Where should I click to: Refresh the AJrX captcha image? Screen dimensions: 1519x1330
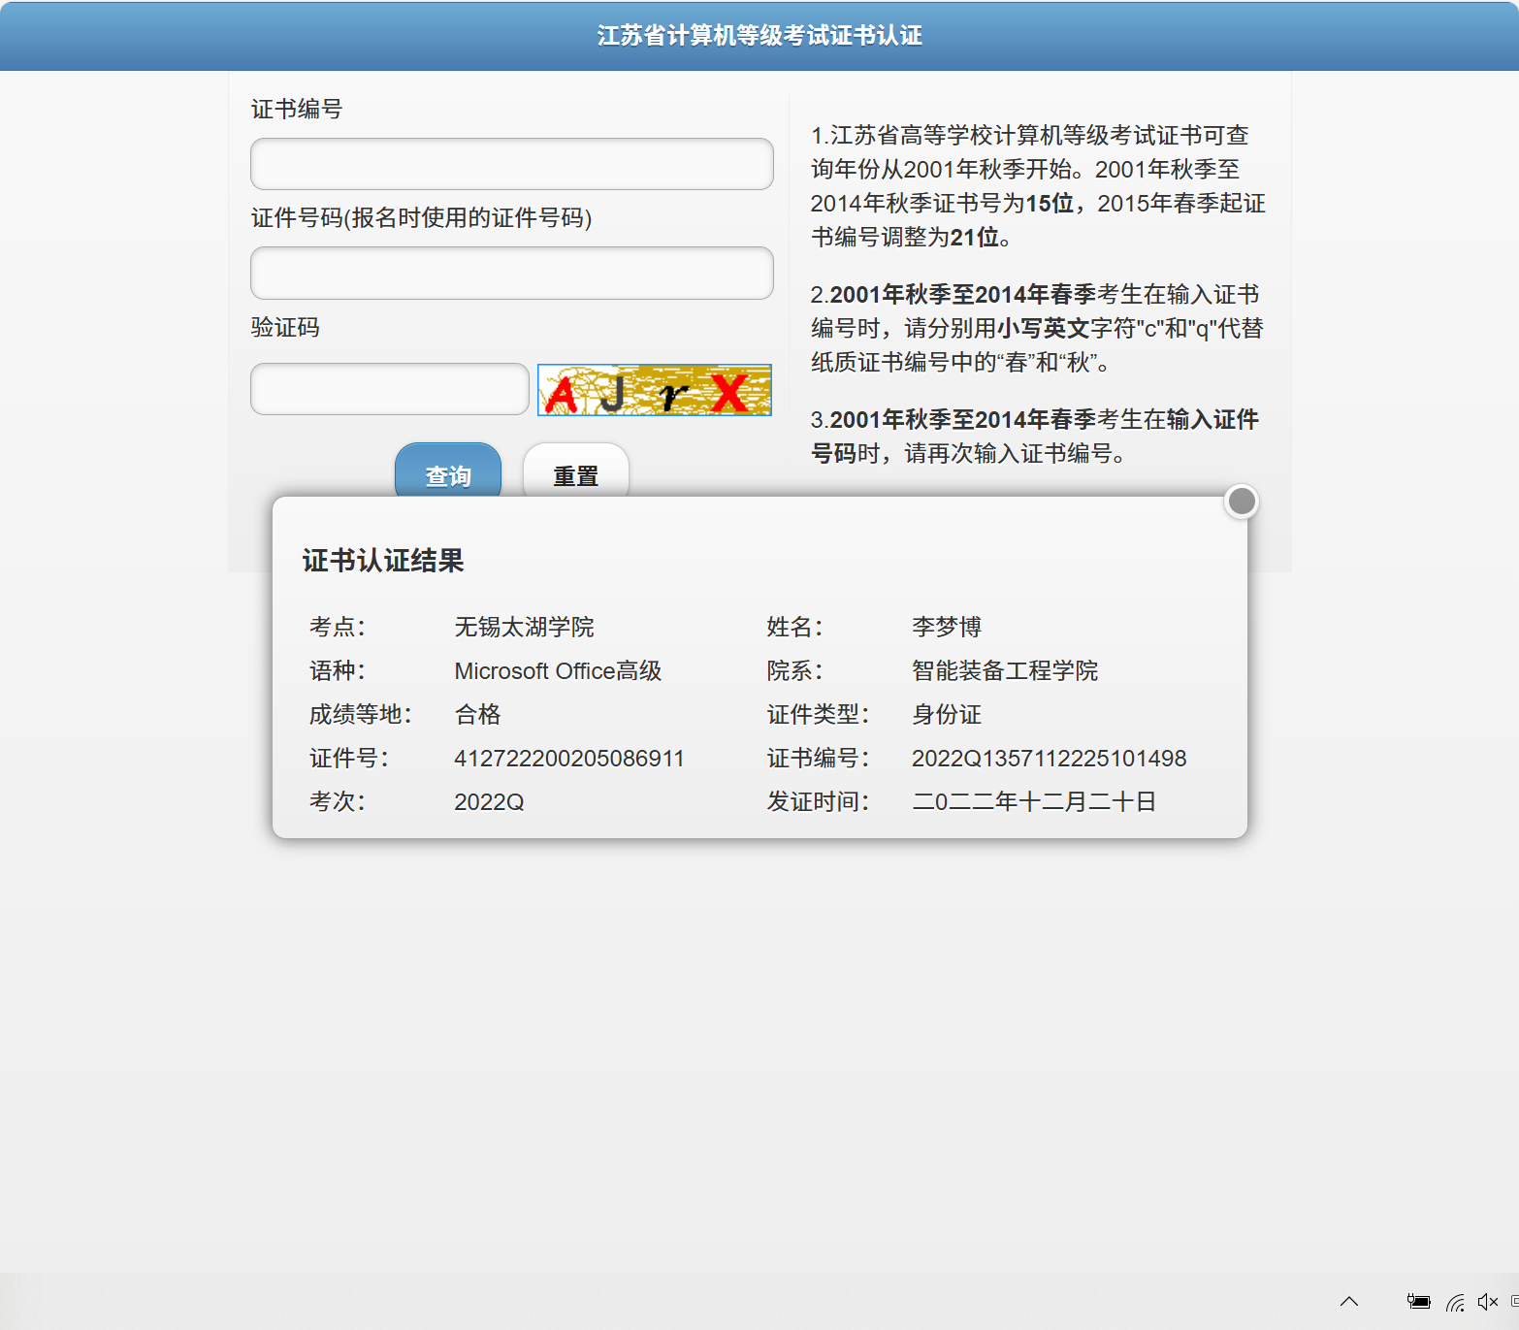tap(655, 390)
